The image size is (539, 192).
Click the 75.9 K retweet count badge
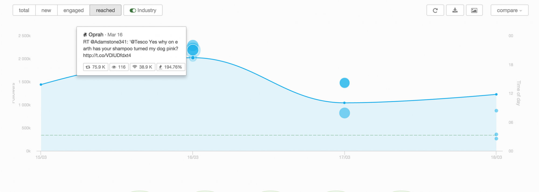(96, 67)
